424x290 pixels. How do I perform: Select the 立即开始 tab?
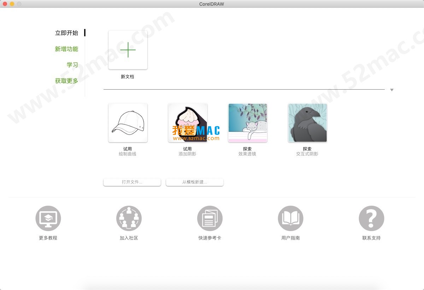[66, 33]
